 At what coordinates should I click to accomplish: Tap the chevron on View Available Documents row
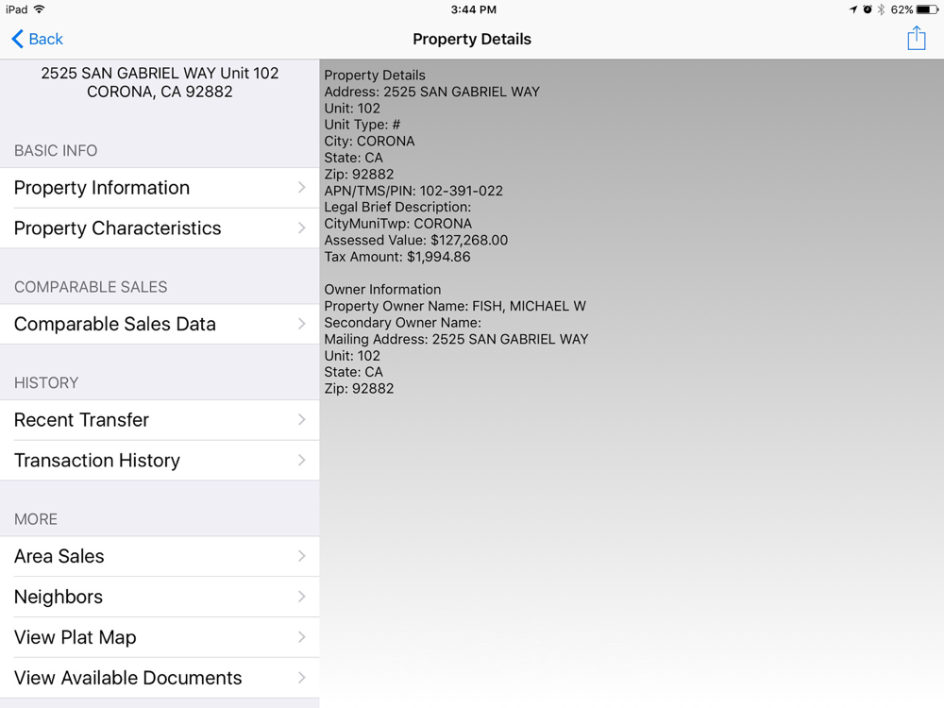(302, 678)
